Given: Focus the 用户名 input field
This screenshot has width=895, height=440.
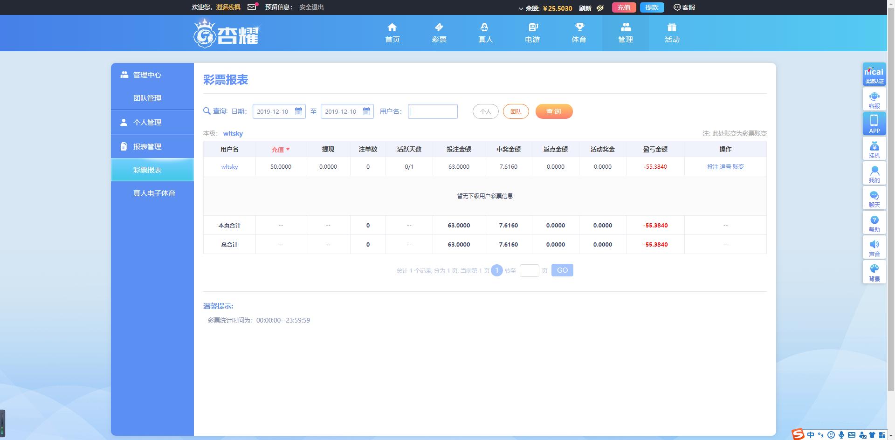Looking at the screenshot, I should [x=433, y=111].
